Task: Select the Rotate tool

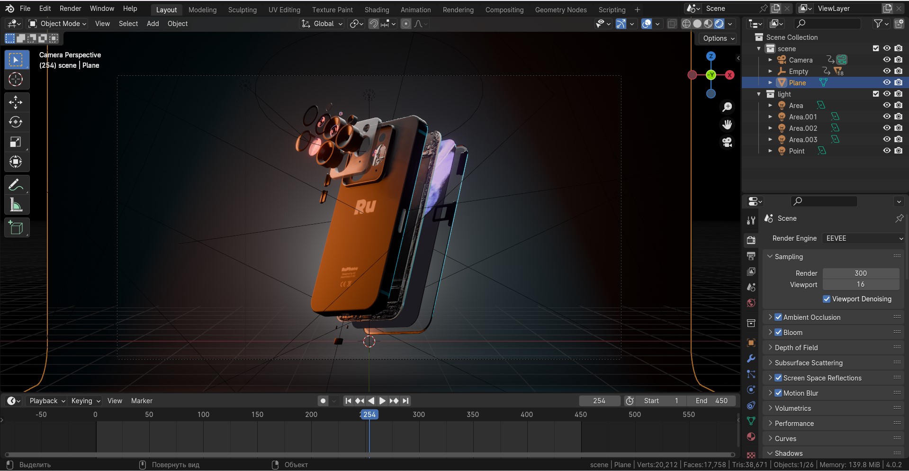Action: pos(16,122)
